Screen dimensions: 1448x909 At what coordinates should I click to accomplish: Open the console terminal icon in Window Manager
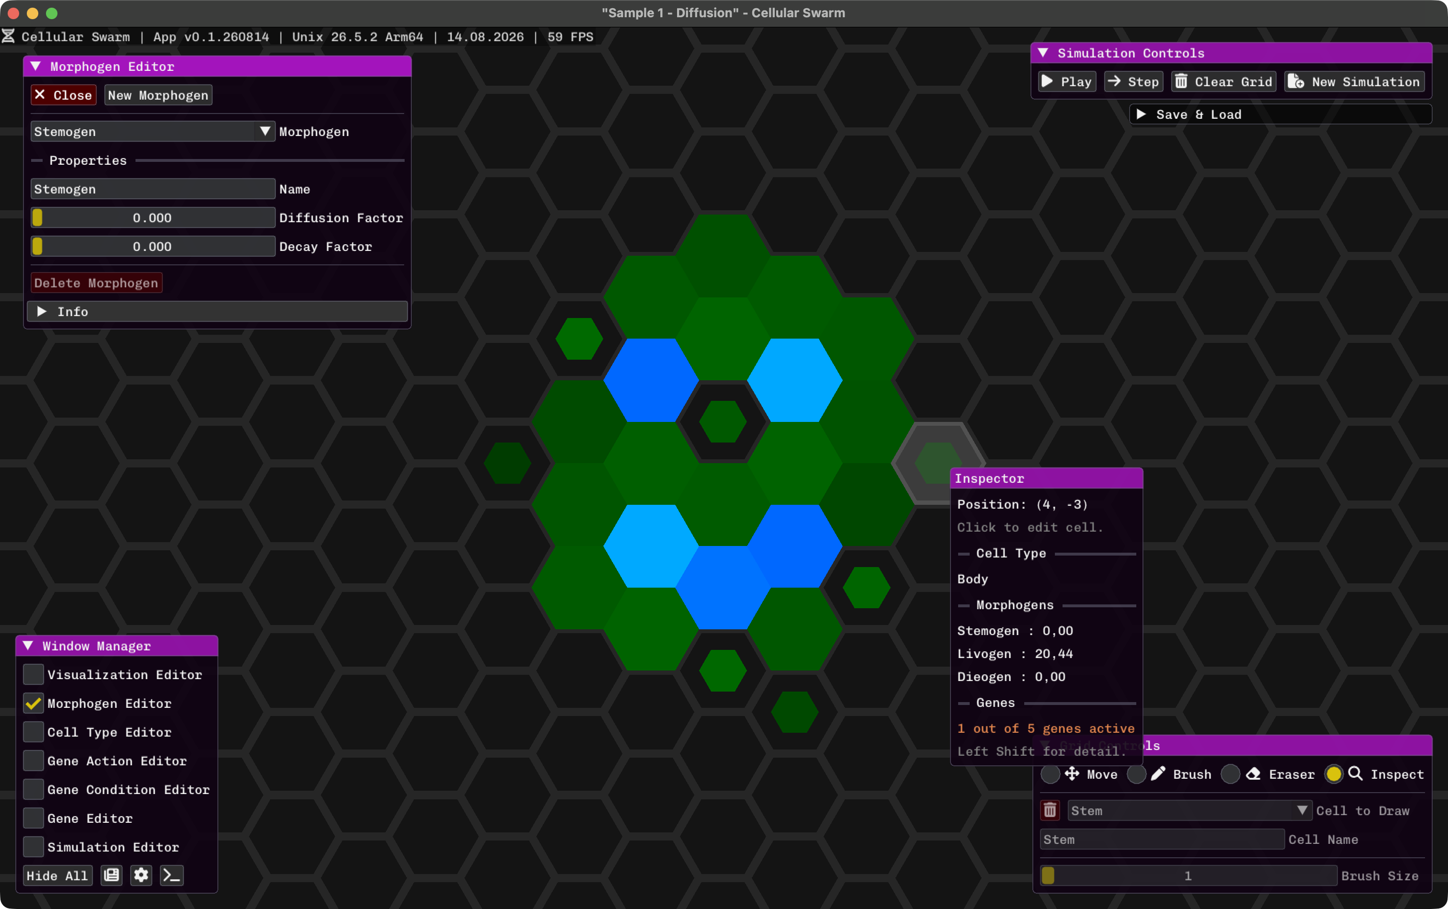tap(171, 875)
